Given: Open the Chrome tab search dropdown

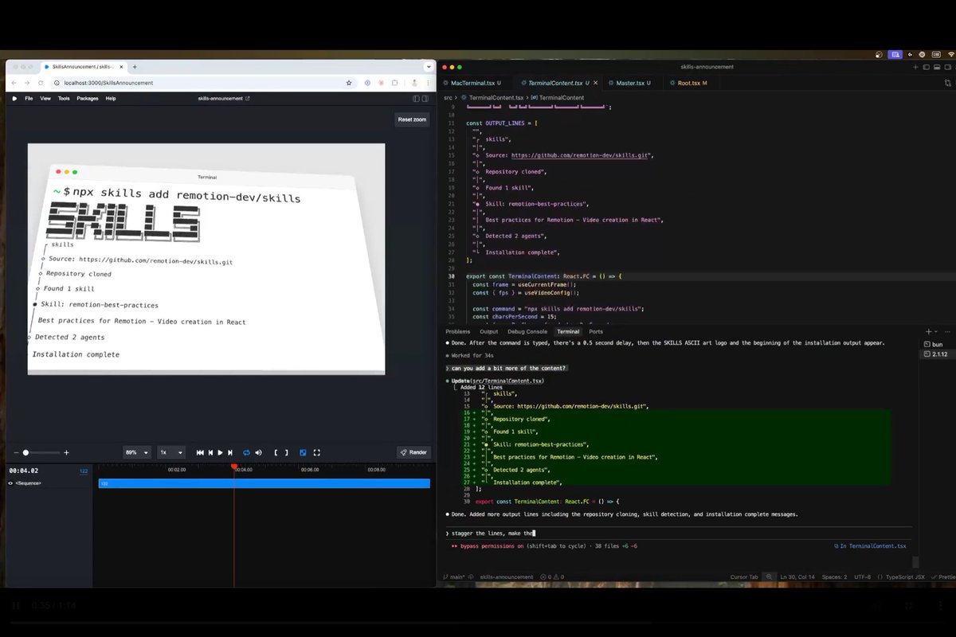Looking at the screenshot, I should 429,67.
